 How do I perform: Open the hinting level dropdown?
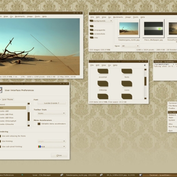point(51,141)
